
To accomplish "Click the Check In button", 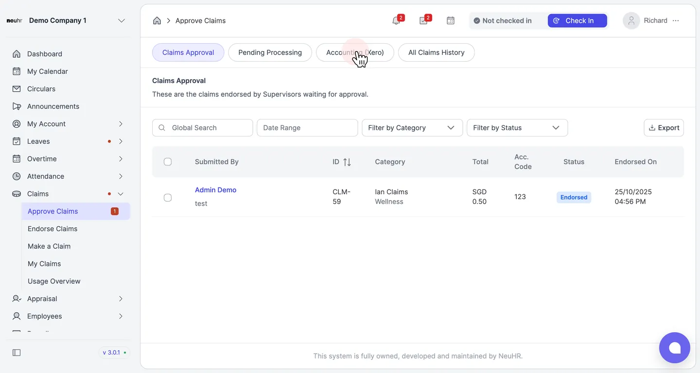I will tap(577, 20).
